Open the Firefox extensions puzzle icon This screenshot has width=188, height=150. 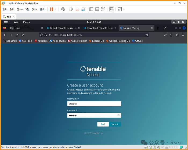click(177, 35)
